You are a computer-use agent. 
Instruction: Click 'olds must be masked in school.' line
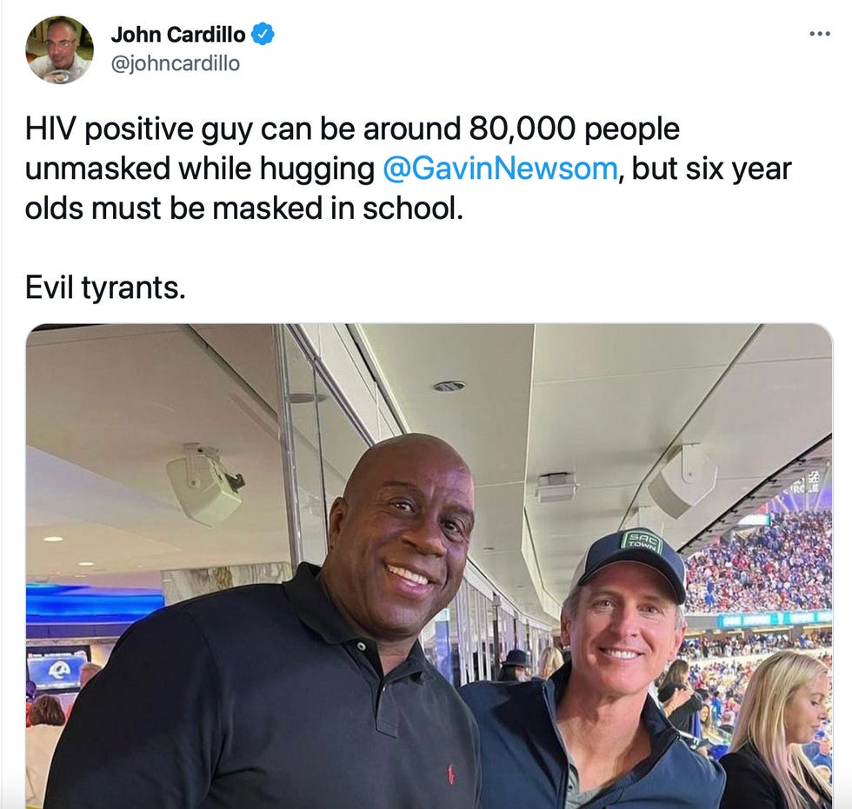point(244,208)
